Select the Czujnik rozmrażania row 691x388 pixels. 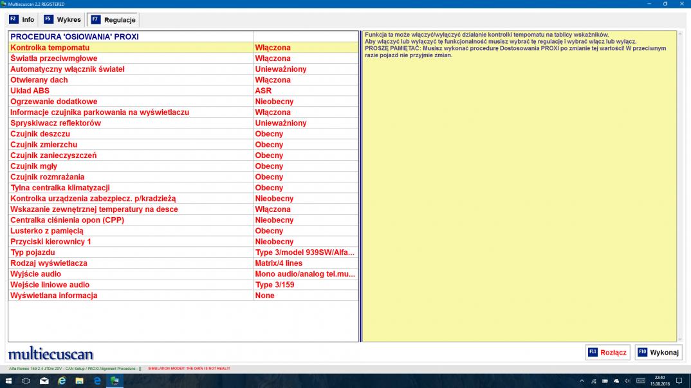pos(183,177)
